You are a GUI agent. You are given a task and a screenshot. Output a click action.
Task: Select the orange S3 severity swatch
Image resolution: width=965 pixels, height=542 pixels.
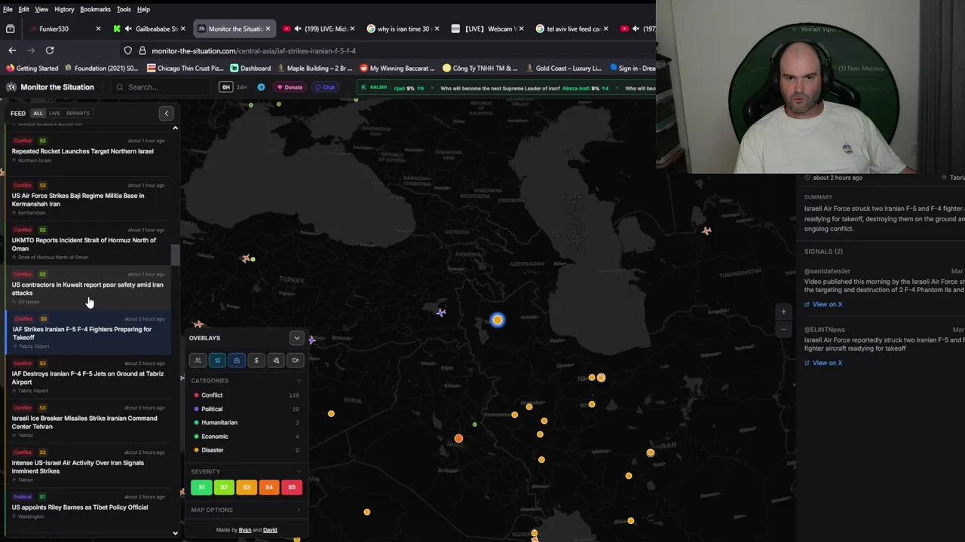pos(247,488)
